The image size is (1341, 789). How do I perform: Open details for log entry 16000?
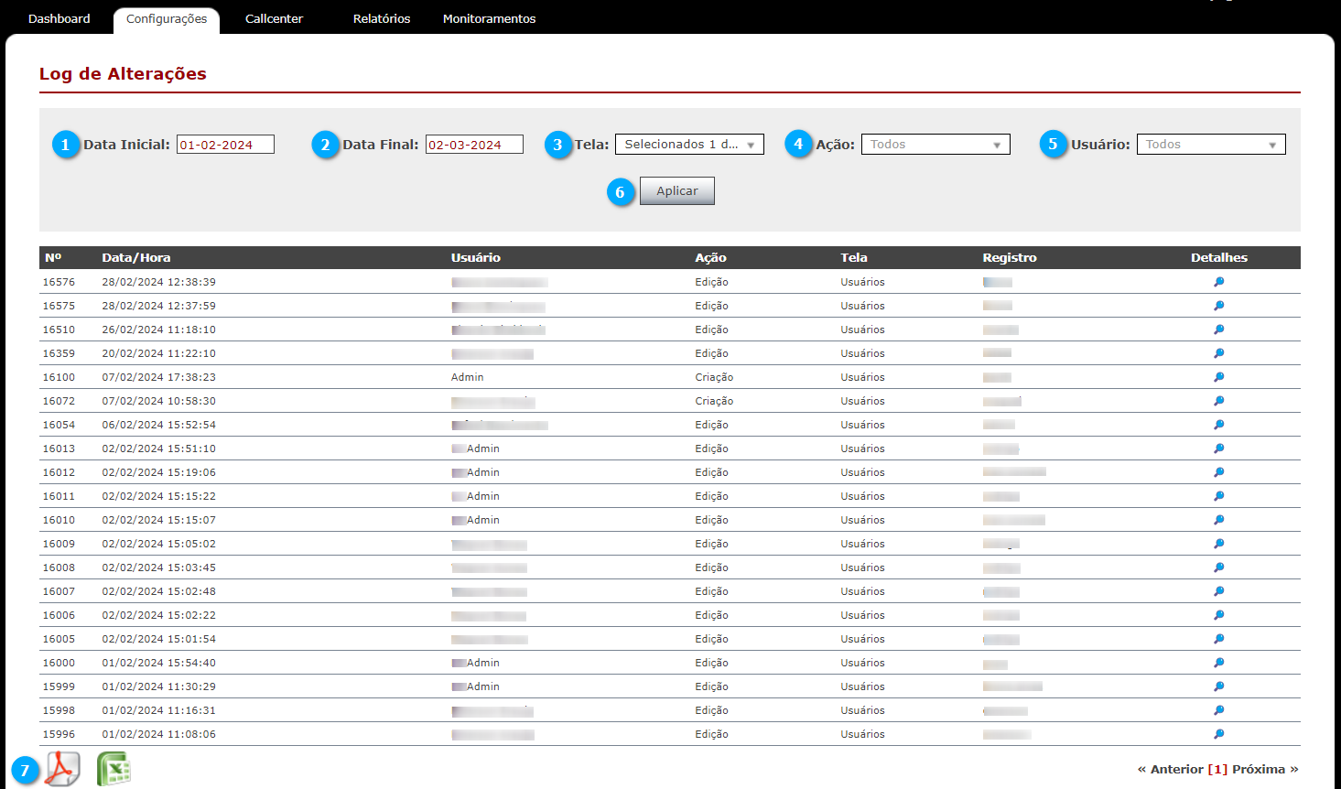point(1218,663)
